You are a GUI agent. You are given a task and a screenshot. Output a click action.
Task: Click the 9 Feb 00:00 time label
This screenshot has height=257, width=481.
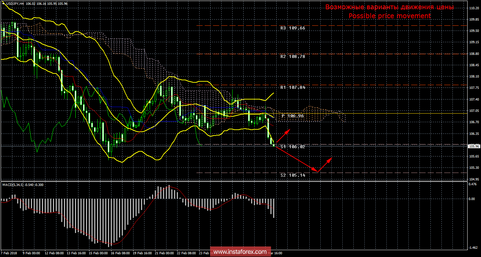click(32, 253)
